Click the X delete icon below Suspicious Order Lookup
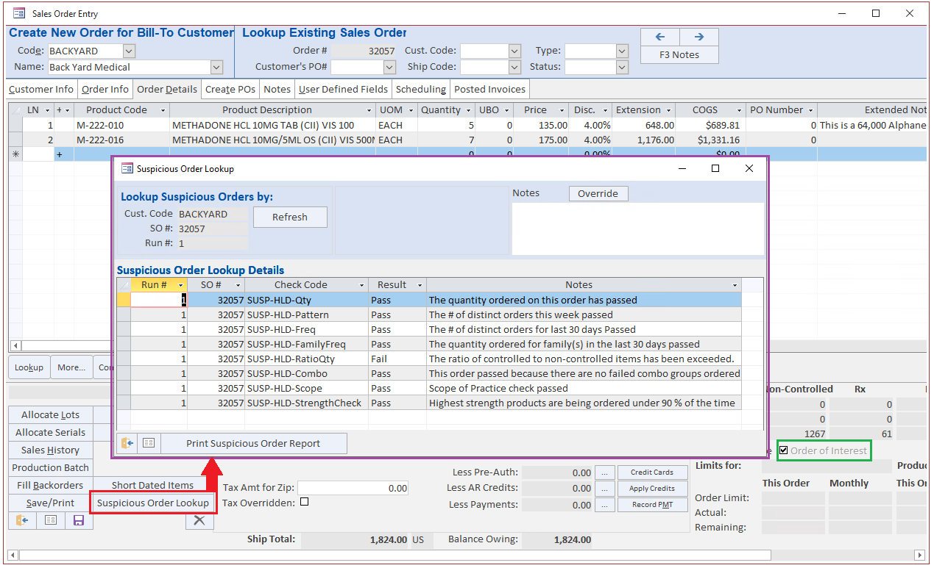 (198, 520)
